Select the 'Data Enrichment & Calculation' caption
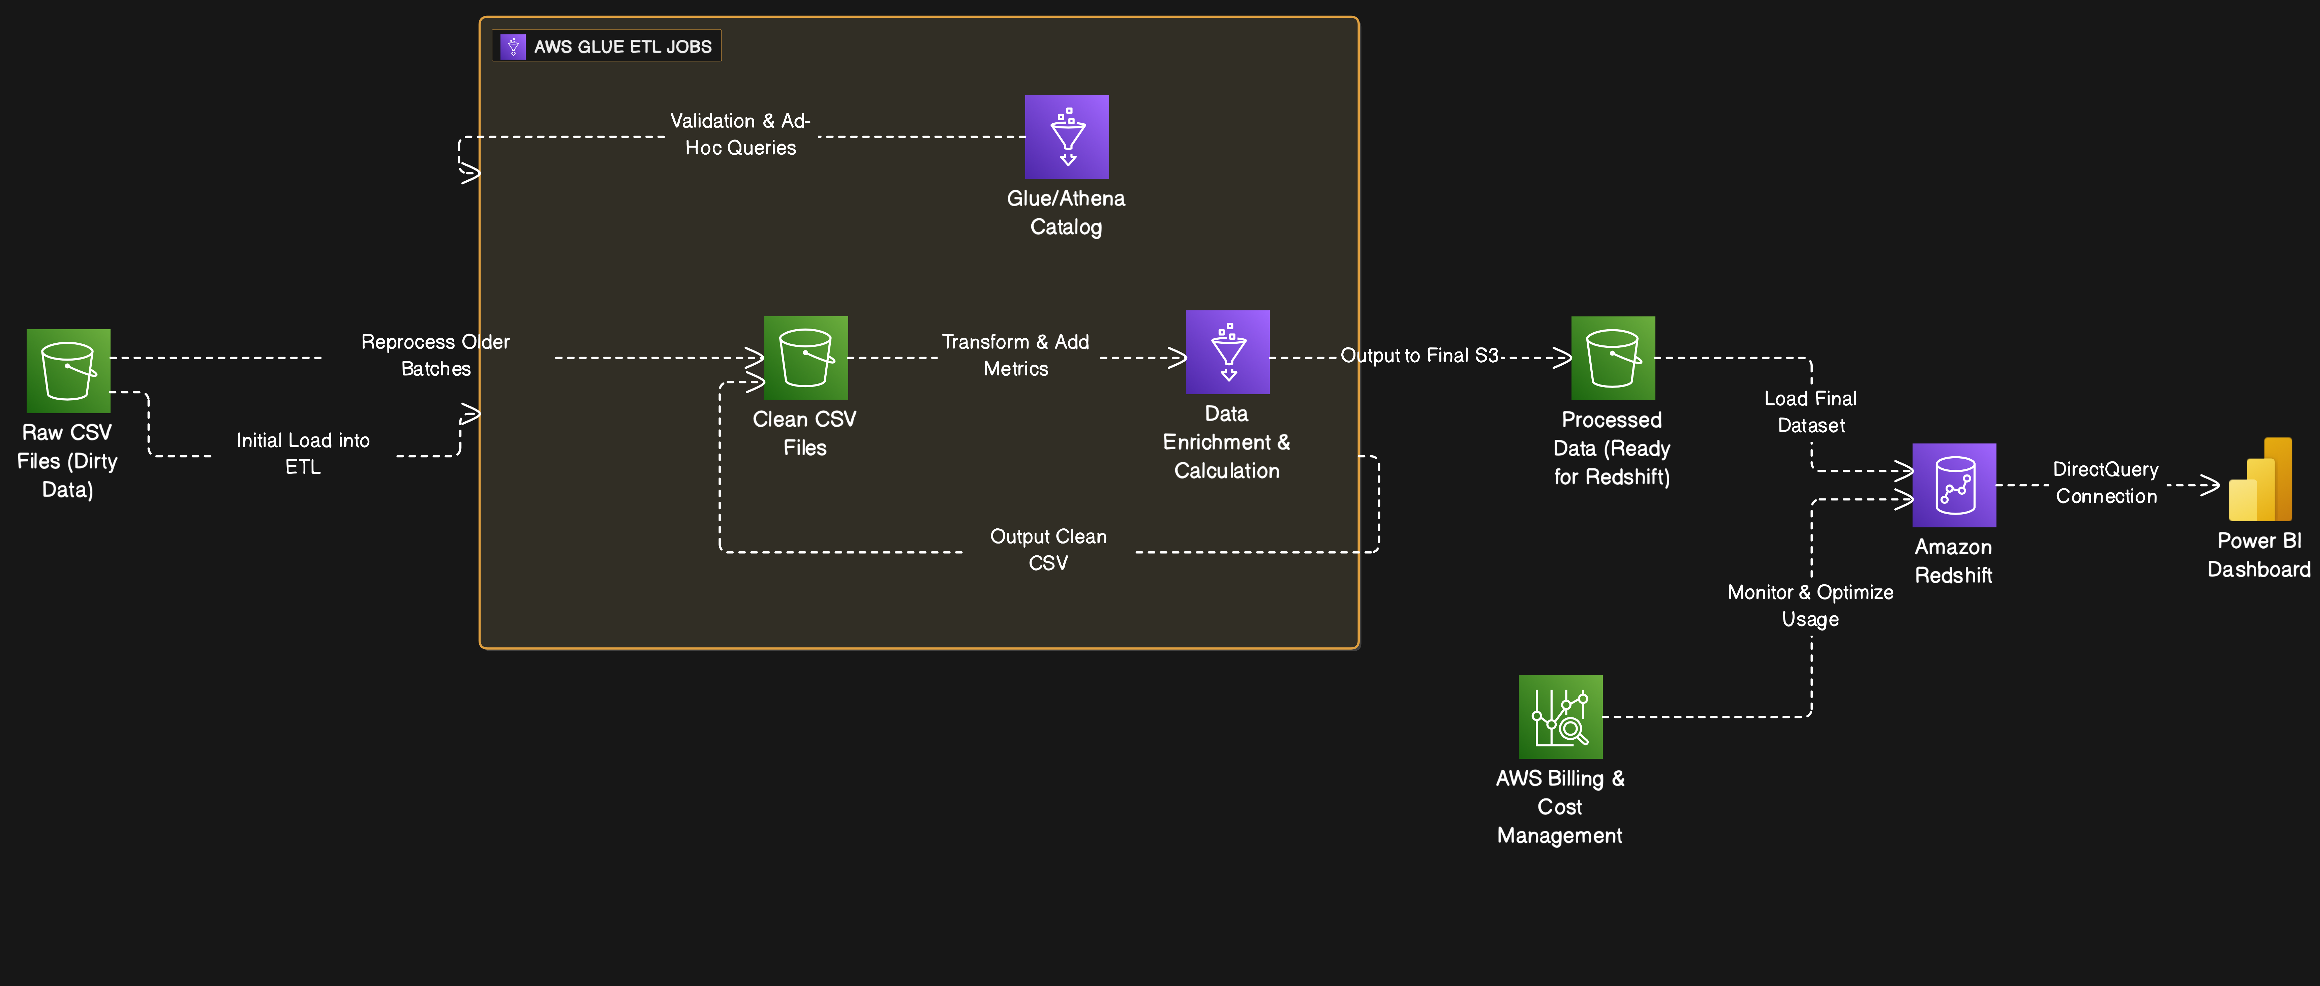 (1227, 442)
